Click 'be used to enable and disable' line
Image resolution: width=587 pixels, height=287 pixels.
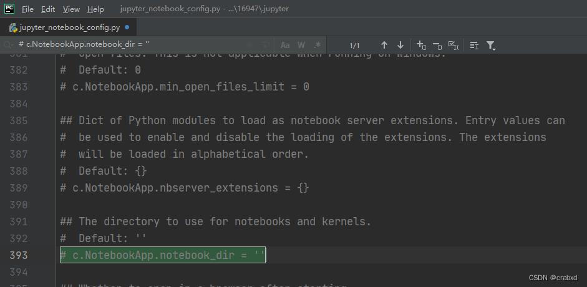pos(303,137)
